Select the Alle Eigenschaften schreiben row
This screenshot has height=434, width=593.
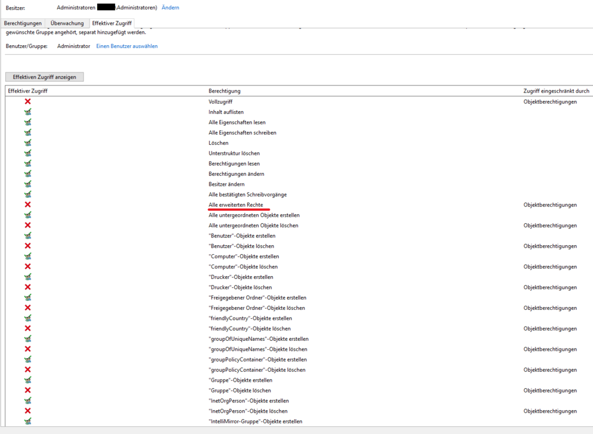pyautogui.click(x=242, y=133)
